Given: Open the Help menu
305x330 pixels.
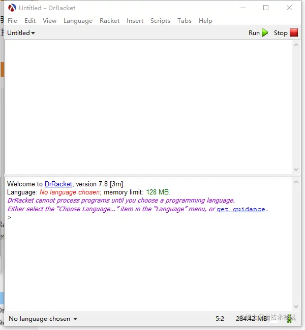Looking at the screenshot, I should tap(205, 21).
